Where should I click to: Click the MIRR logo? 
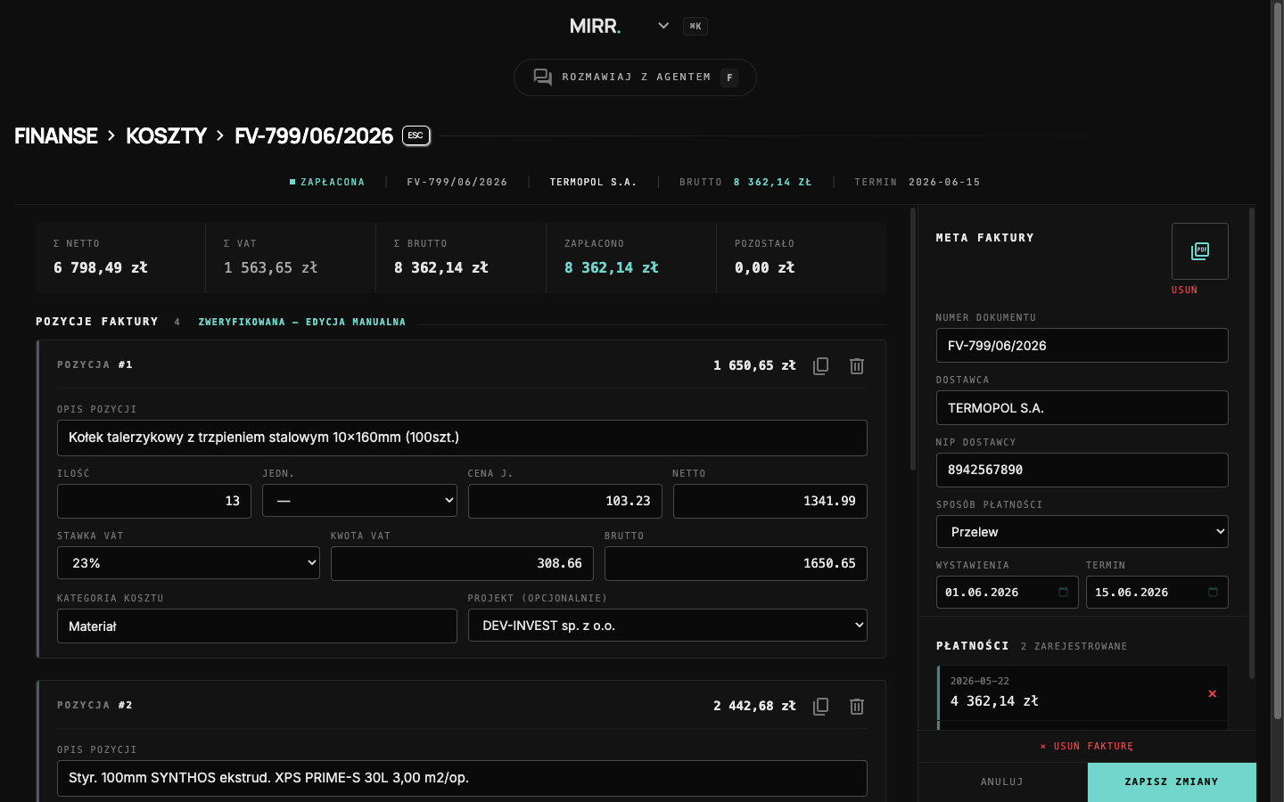pos(596,27)
